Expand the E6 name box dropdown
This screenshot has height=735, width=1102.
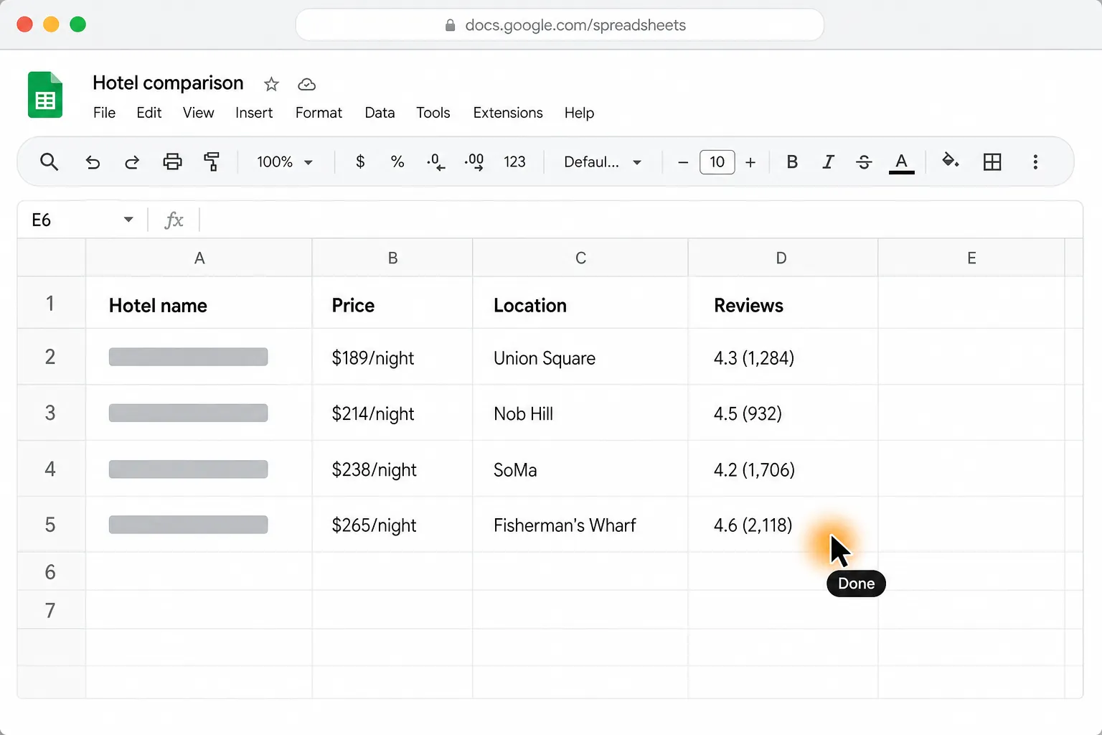click(128, 220)
